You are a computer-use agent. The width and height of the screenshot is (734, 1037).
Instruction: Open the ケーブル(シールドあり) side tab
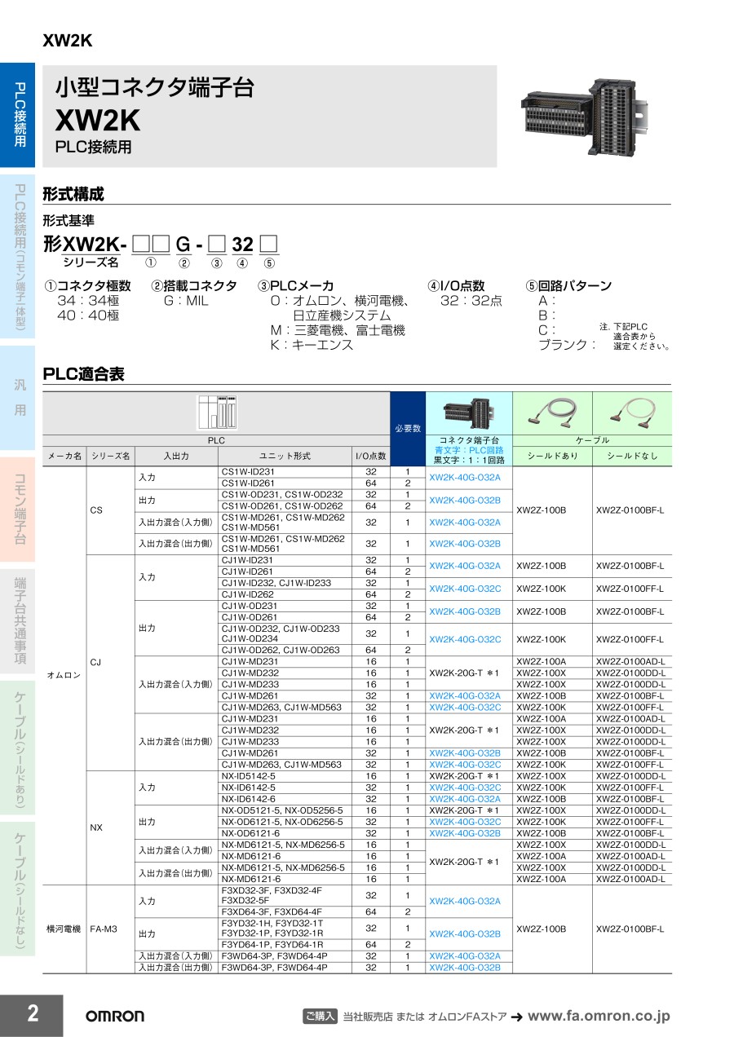(18, 750)
